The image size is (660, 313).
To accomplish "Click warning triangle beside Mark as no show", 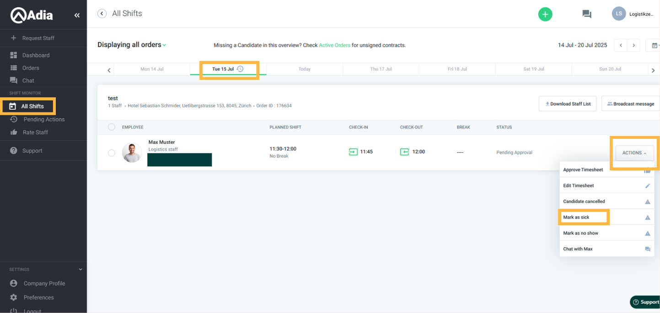I will click(x=648, y=233).
